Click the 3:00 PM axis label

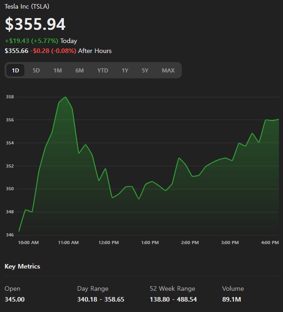(230, 243)
